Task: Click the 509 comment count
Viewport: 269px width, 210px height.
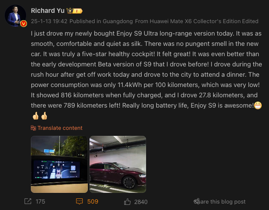Action: pos(93,201)
